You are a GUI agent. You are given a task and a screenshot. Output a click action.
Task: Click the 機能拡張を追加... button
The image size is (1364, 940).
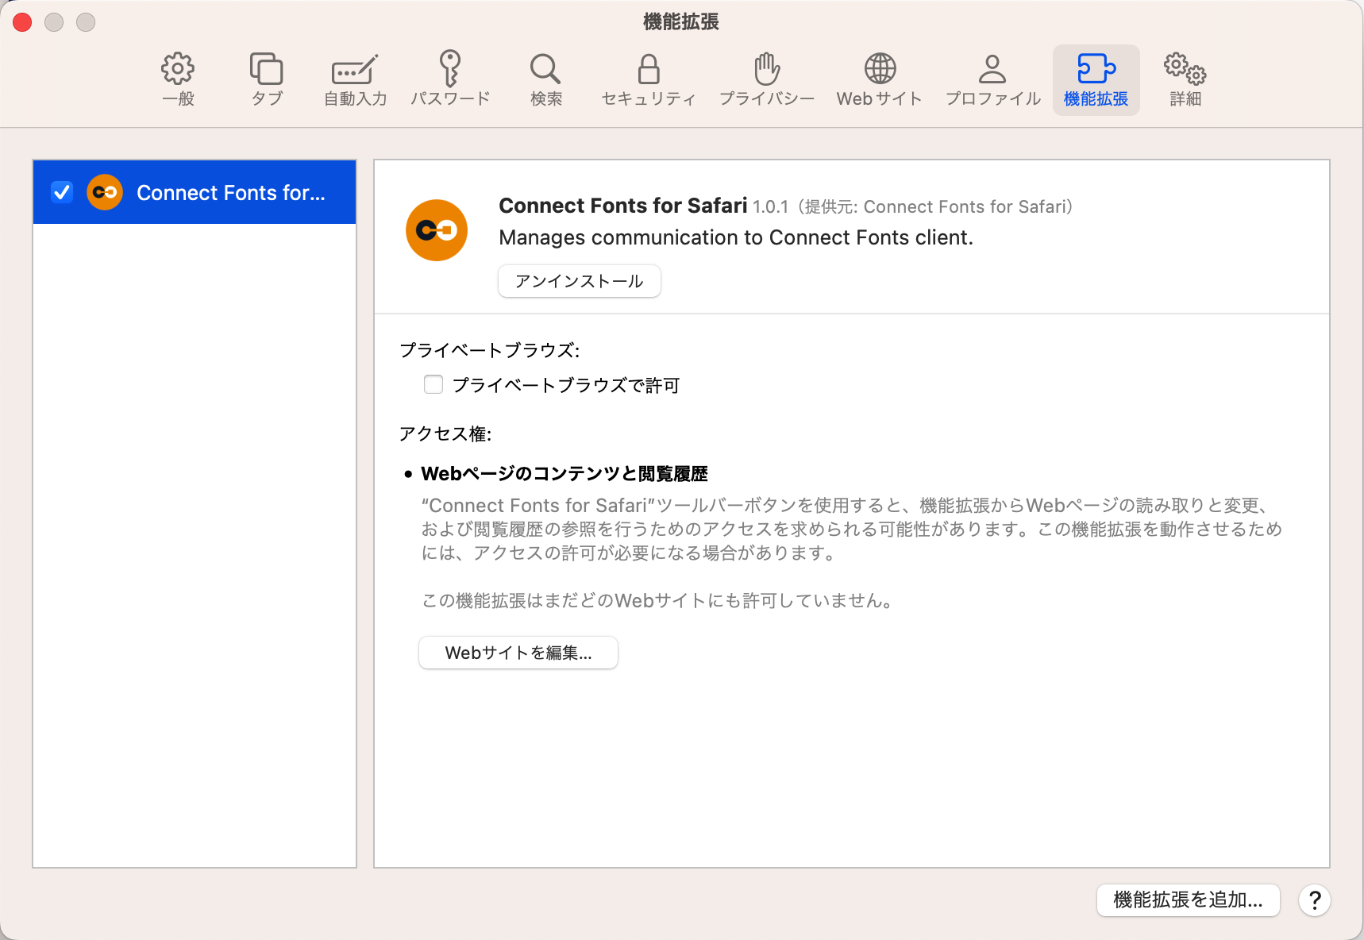(x=1188, y=900)
